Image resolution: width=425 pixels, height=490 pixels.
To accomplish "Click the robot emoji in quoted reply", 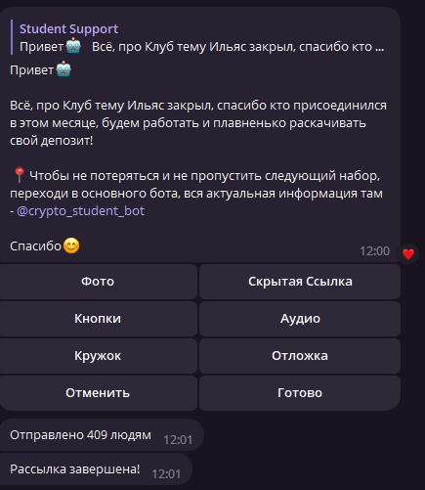I will coord(73,46).
